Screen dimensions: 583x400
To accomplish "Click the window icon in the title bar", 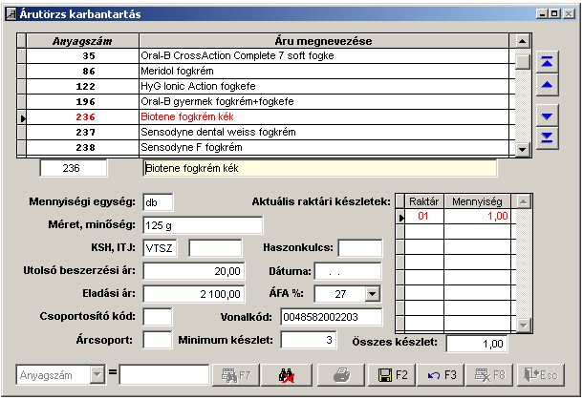I will coord(11,14).
